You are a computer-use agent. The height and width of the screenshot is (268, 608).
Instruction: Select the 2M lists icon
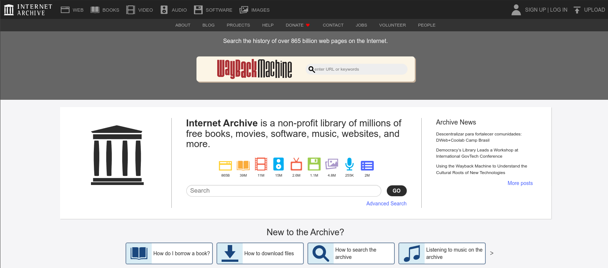point(367,166)
